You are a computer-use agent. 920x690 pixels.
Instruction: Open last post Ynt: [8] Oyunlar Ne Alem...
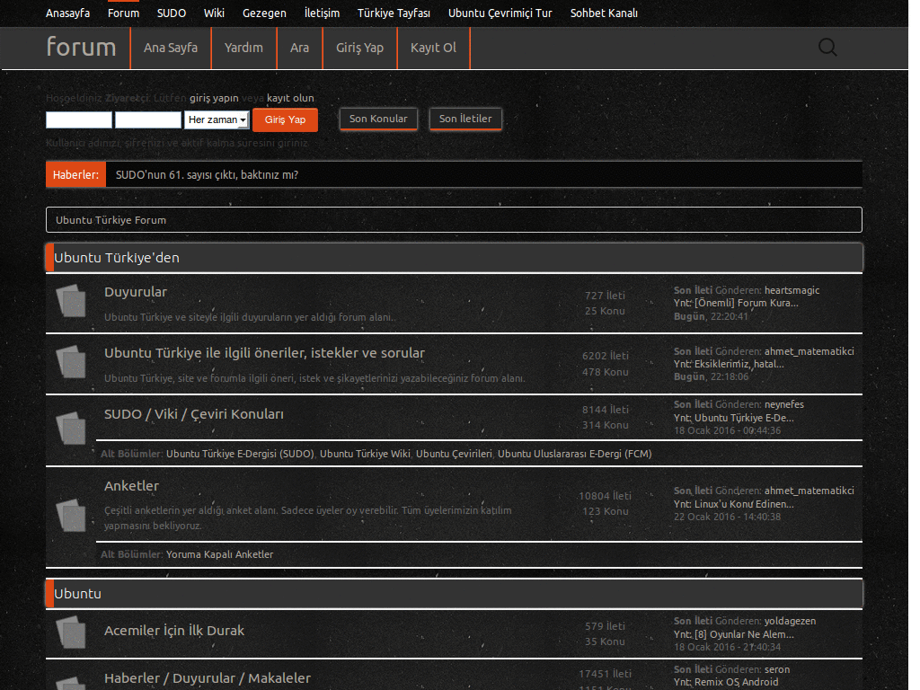point(733,634)
